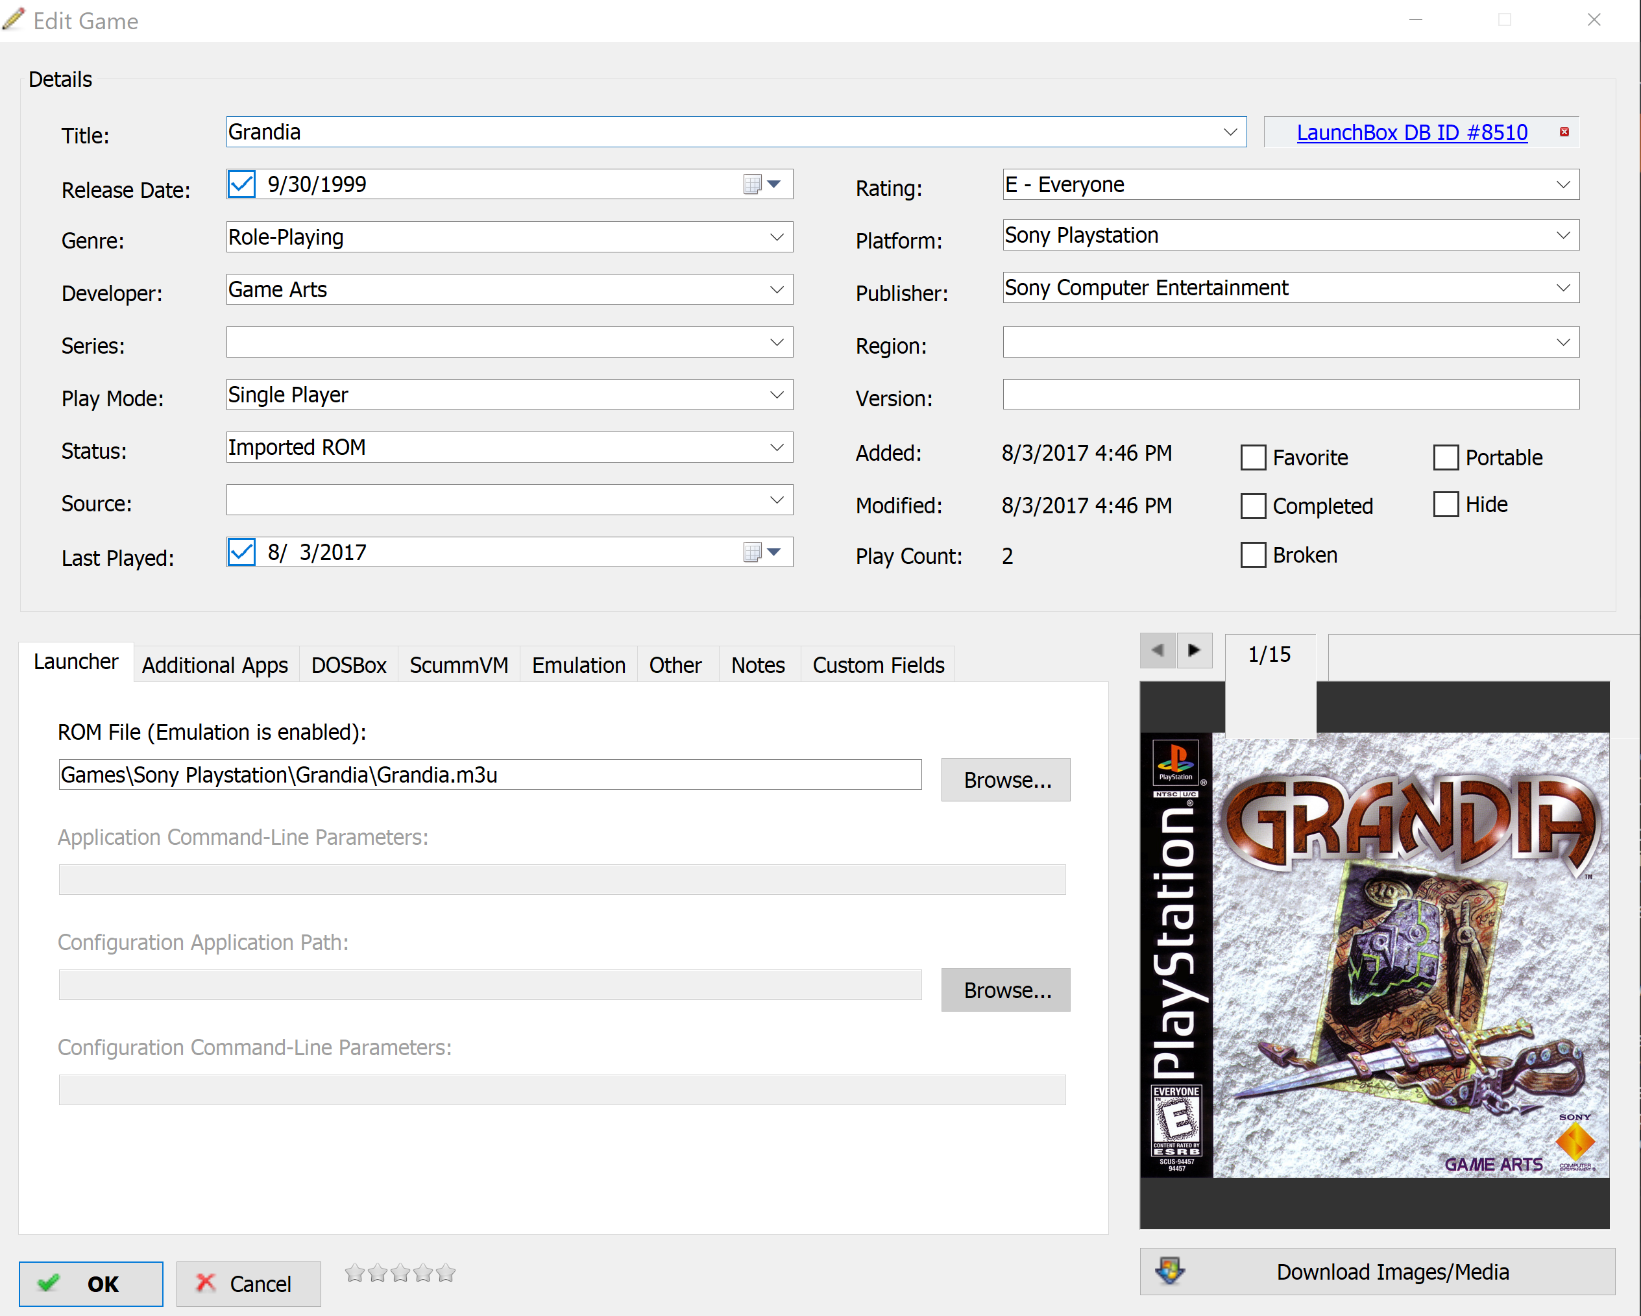Open the Custom Fields tab
Viewport: 1641px width, 1316px height.
pyautogui.click(x=879, y=665)
